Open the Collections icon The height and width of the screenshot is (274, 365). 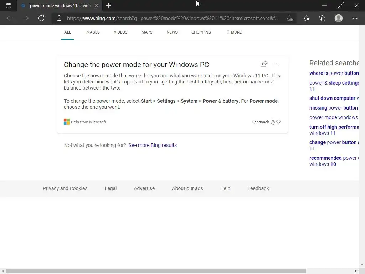(x=322, y=18)
